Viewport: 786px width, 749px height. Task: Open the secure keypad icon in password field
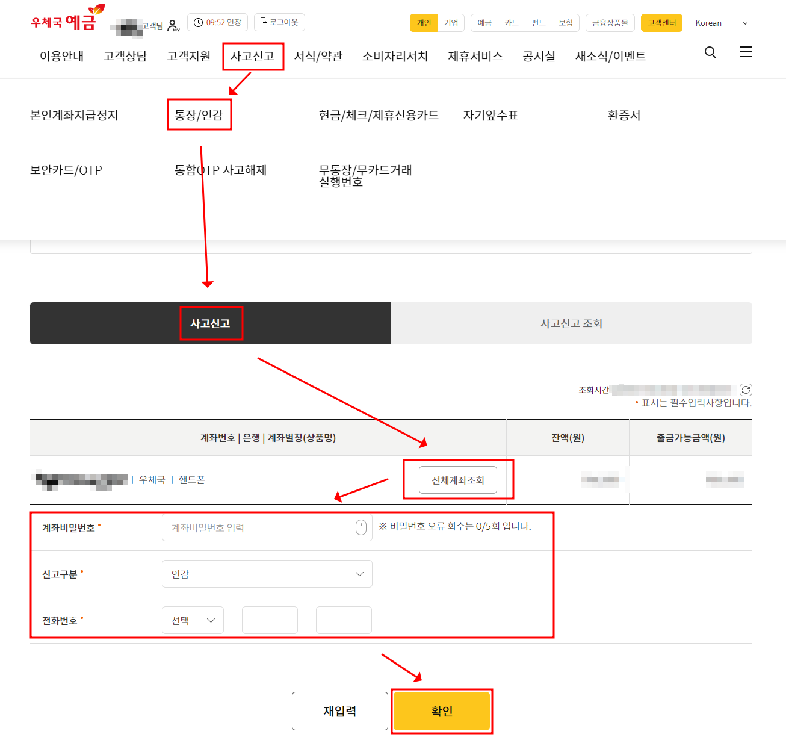point(361,527)
